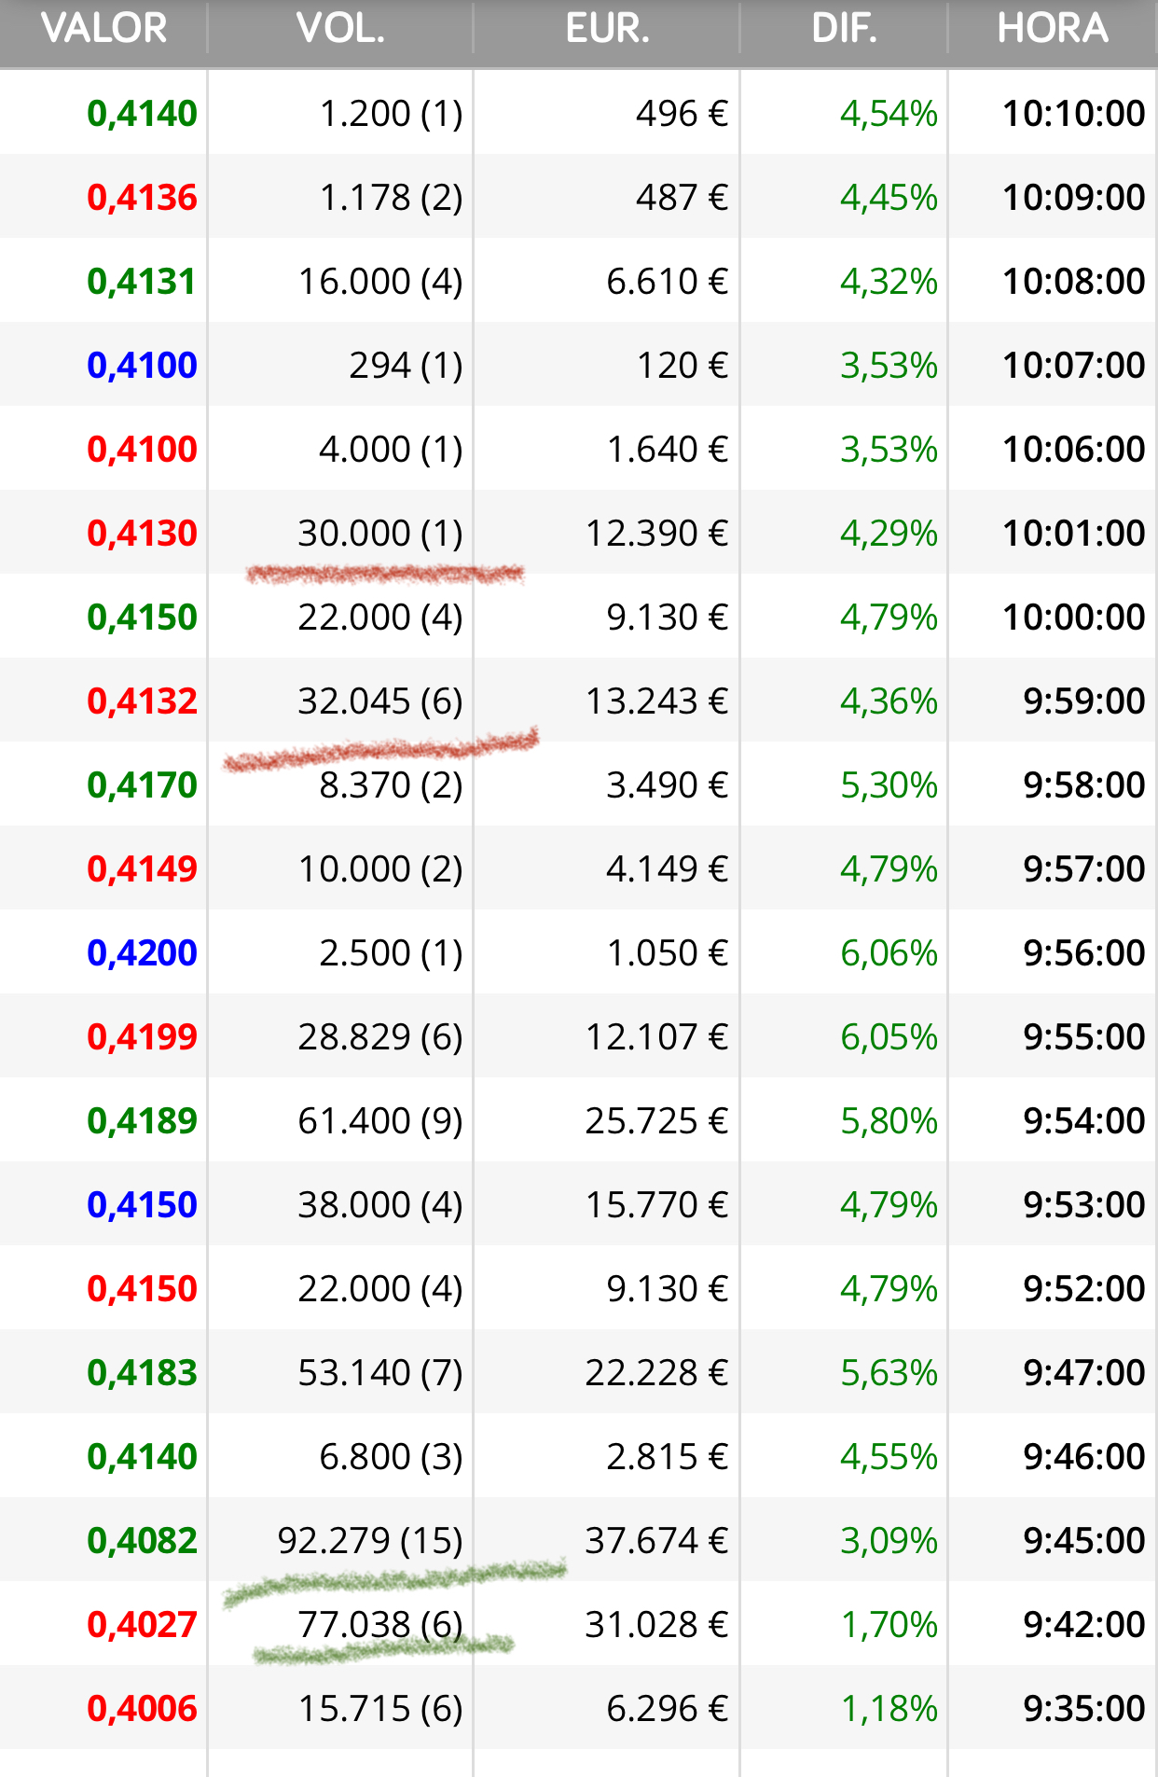The width and height of the screenshot is (1158, 1777).
Task: Click blue price 0,4200
Action: [142, 953]
